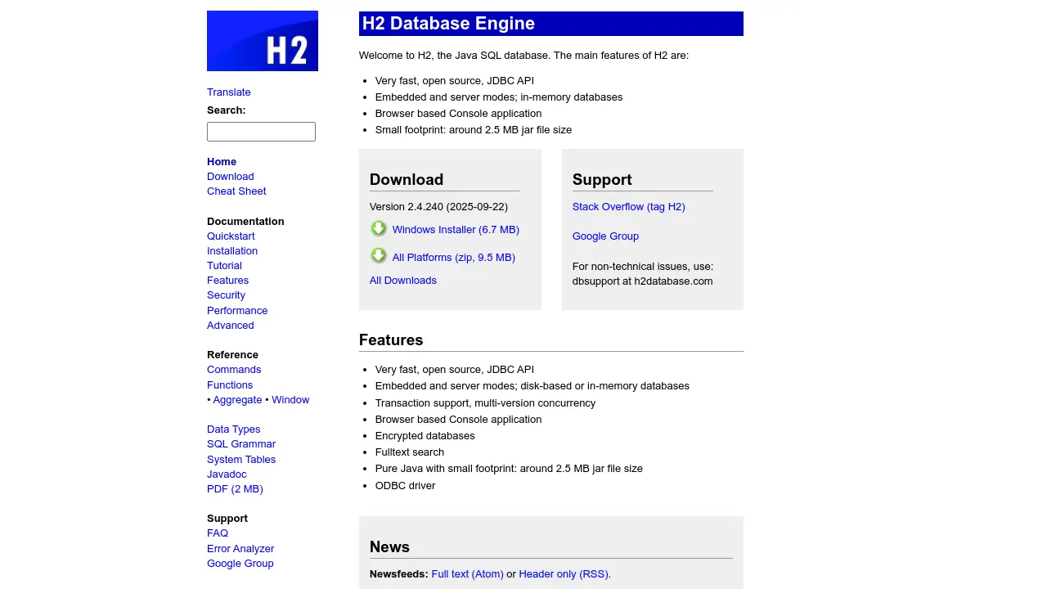
Task: Download All Platforms zip (9.5 MB)
Action: tap(454, 258)
